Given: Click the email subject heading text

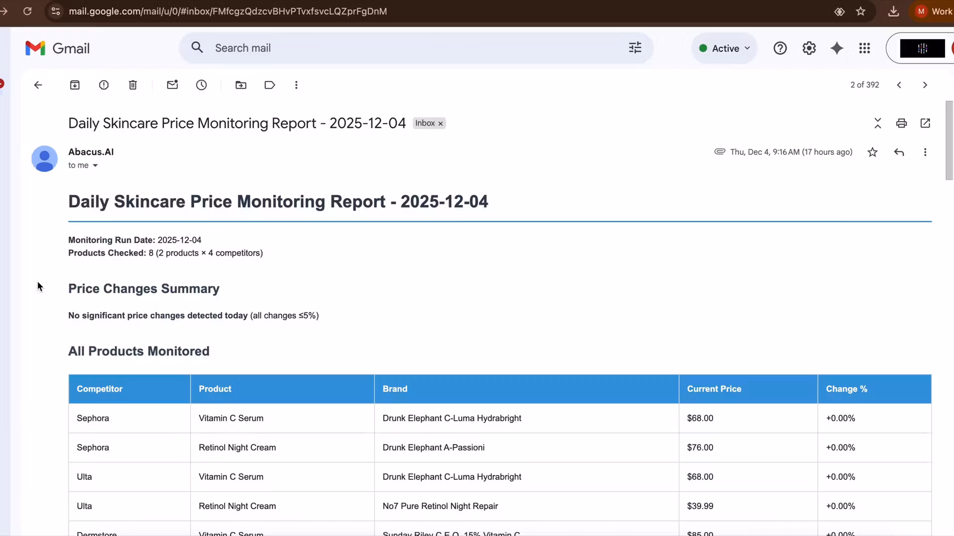Looking at the screenshot, I should tap(237, 123).
